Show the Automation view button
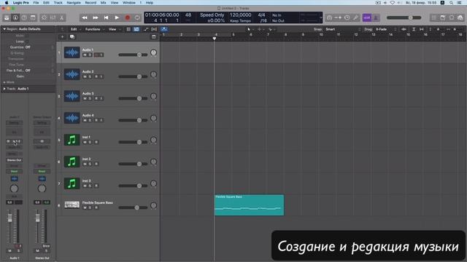467x262 pixels. tap(145, 29)
